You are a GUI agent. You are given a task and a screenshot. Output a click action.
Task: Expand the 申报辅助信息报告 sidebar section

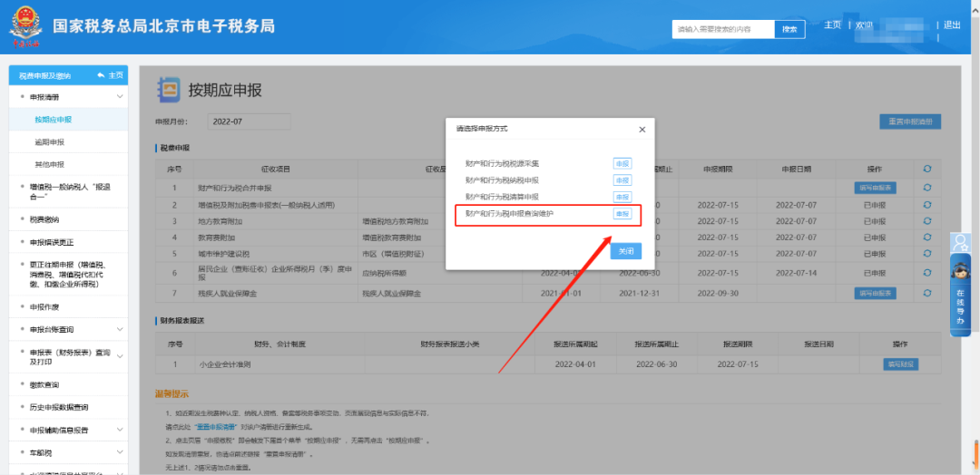[120, 430]
